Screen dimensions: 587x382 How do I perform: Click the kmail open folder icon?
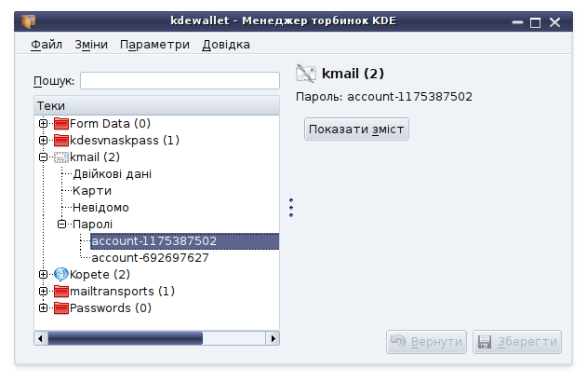click(61, 157)
